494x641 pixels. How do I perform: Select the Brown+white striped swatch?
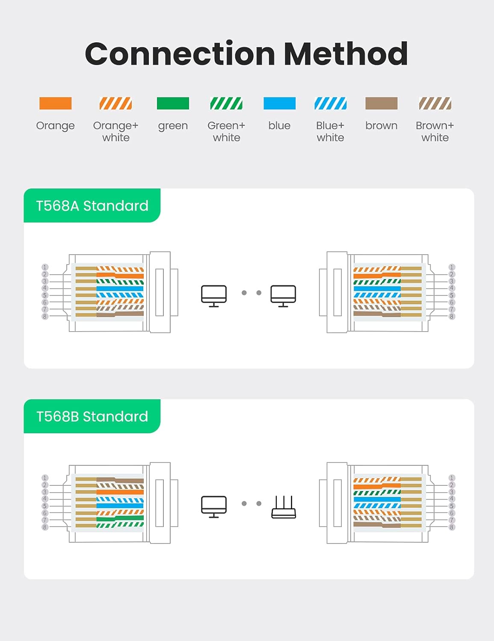(x=435, y=103)
